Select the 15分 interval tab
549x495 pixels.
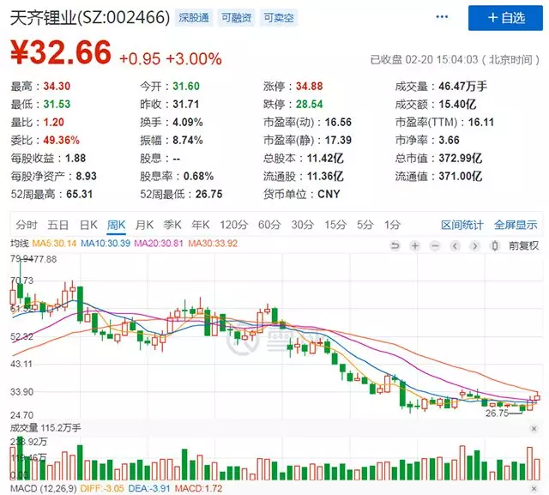pyautogui.click(x=335, y=225)
